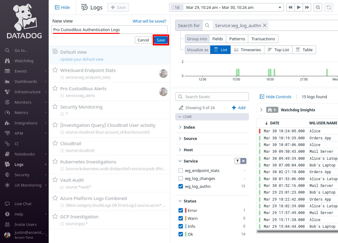Viewport: 338px width, 243px height.
Task: Open Dashboards in the sidebar
Action: tap(26, 81)
